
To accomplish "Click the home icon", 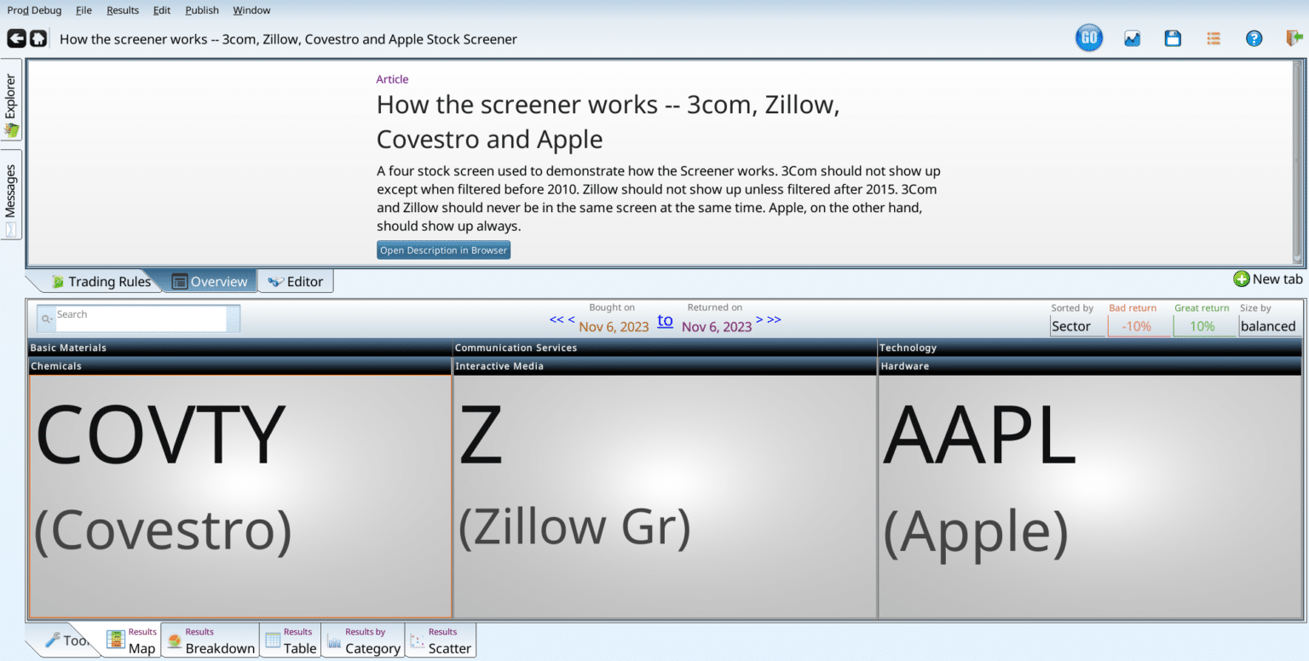I will pos(38,38).
